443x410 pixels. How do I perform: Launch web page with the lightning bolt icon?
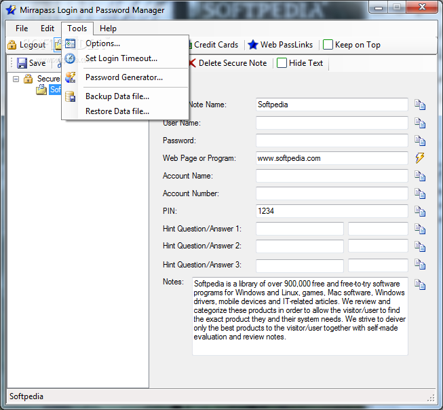coord(420,158)
